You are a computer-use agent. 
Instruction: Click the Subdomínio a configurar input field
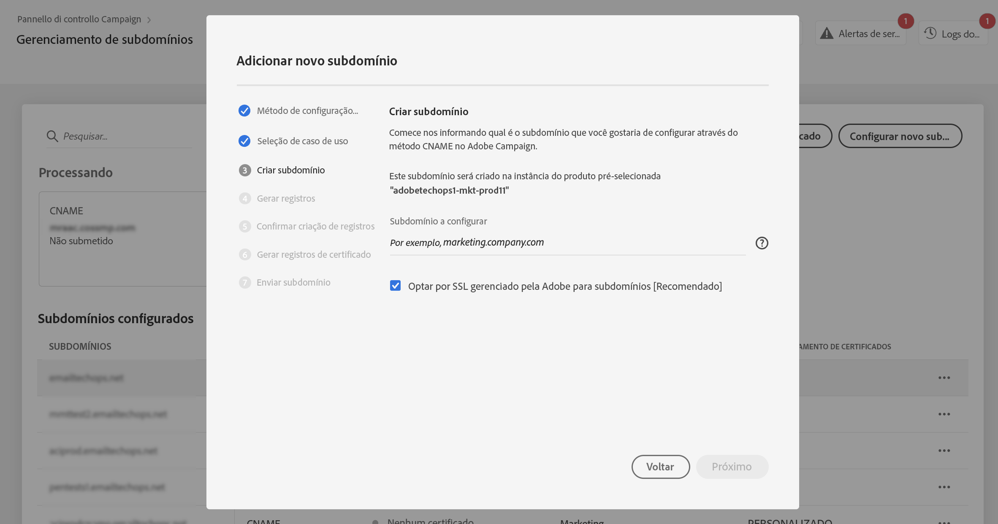coord(567,243)
